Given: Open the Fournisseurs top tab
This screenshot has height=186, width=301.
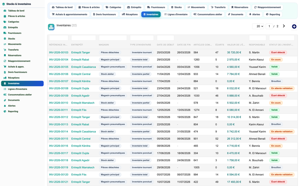Looking at the screenshot, I should coord(156,7).
